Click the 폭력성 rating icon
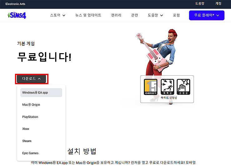The image size is (231, 167). pyautogui.click(x=167, y=87)
